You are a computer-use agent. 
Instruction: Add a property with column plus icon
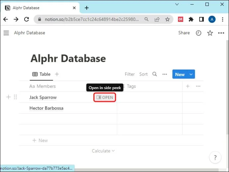pyautogui.click(x=188, y=86)
